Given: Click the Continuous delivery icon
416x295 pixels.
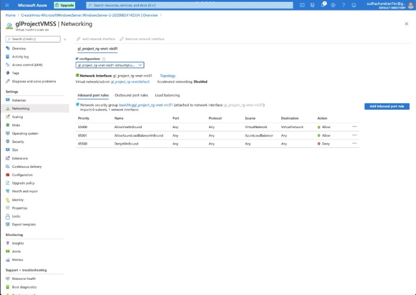Looking at the screenshot, I should click(x=8, y=166).
